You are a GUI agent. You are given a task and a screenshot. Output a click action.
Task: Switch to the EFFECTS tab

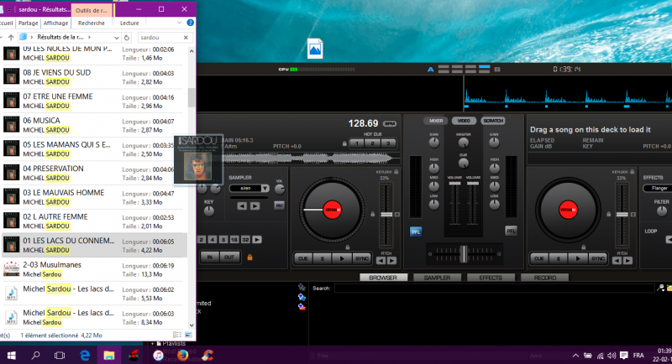point(491,278)
